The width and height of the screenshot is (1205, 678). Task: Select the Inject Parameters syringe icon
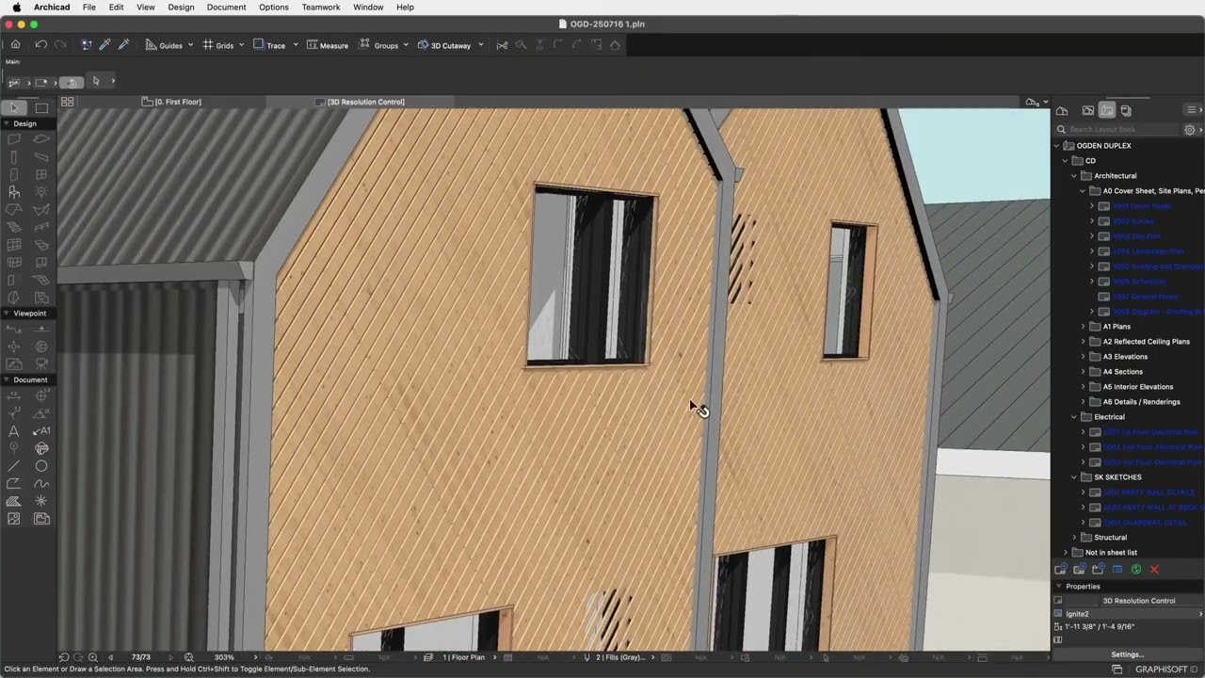(123, 44)
